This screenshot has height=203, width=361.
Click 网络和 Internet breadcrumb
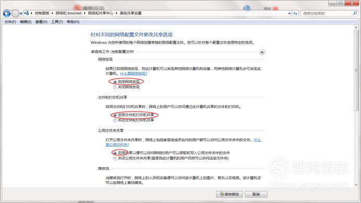[x=69, y=13]
